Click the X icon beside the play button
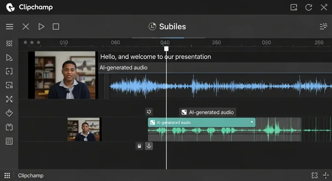This screenshot has height=181, width=332. (x=26, y=27)
